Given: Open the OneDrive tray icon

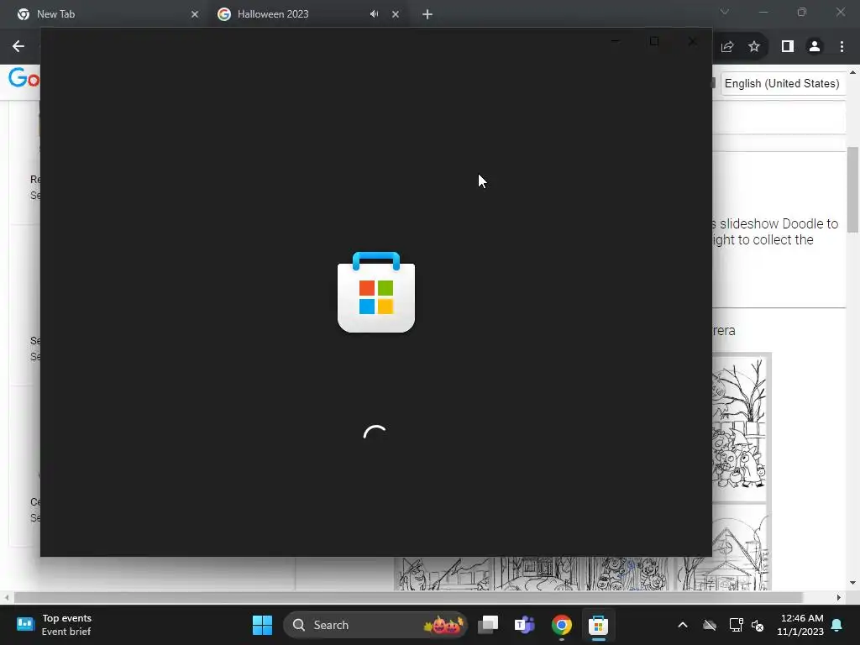Looking at the screenshot, I should [710, 625].
